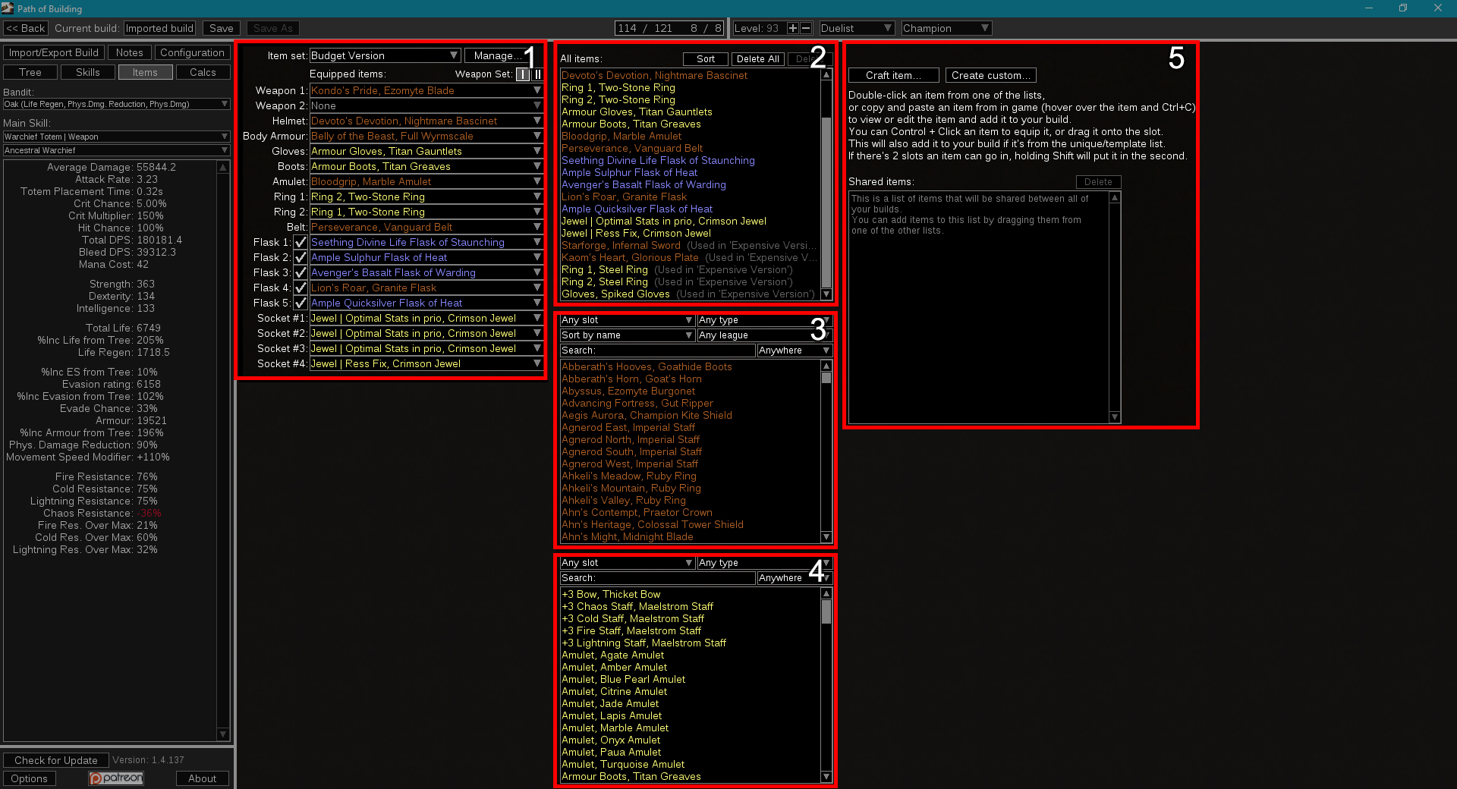The height and width of the screenshot is (789, 1457).
Task: Decrease character level with minus button
Action: (806, 28)
